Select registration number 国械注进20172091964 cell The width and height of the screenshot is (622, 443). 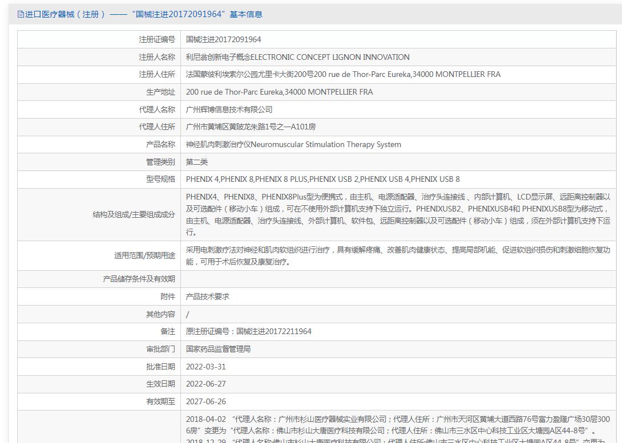[x=224, y=39]
